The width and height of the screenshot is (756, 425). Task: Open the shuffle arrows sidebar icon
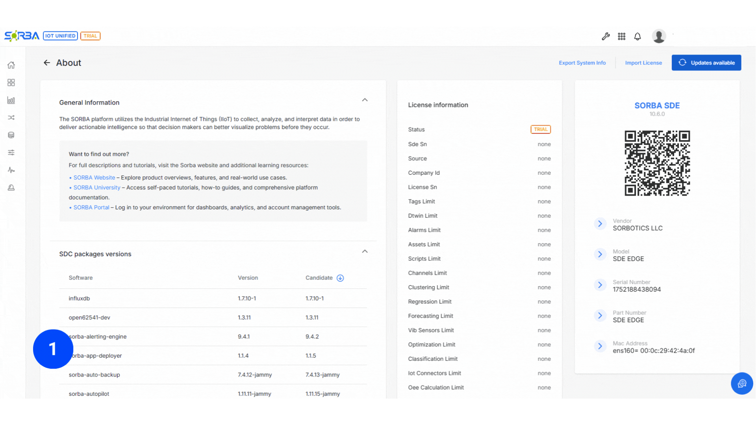click(x=11, y=118)
